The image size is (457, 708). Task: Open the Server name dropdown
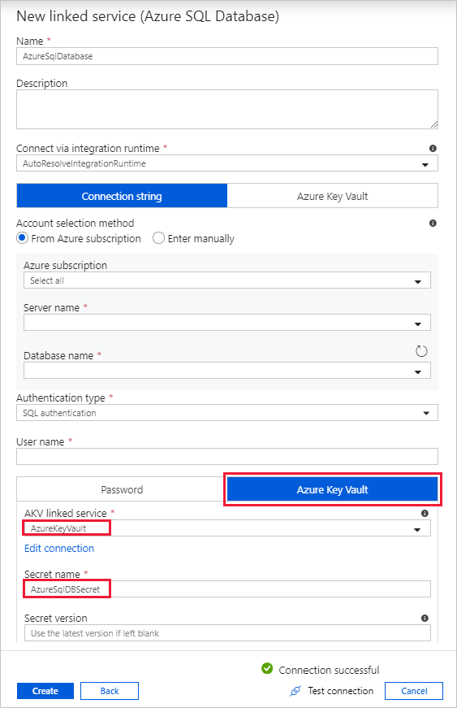point(227,323)
